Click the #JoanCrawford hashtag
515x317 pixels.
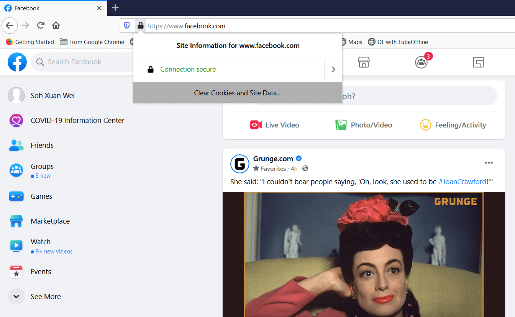pos(462,182)
